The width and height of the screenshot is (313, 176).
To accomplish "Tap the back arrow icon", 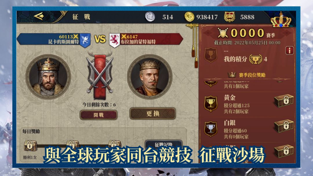I will tap(39, 16).
